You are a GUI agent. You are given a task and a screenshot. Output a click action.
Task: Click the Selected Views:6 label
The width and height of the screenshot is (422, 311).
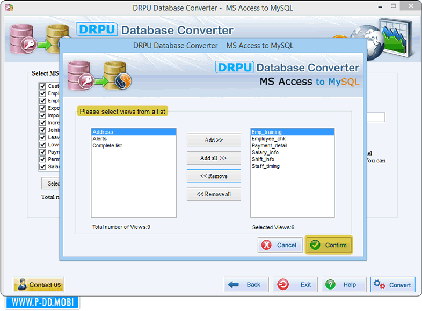pos(273,227)
